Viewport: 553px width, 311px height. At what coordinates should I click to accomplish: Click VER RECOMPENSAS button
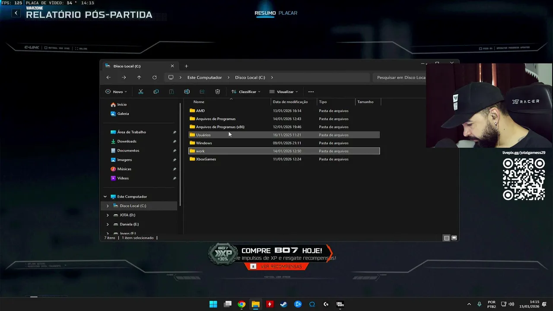click(x=276, y=267)
